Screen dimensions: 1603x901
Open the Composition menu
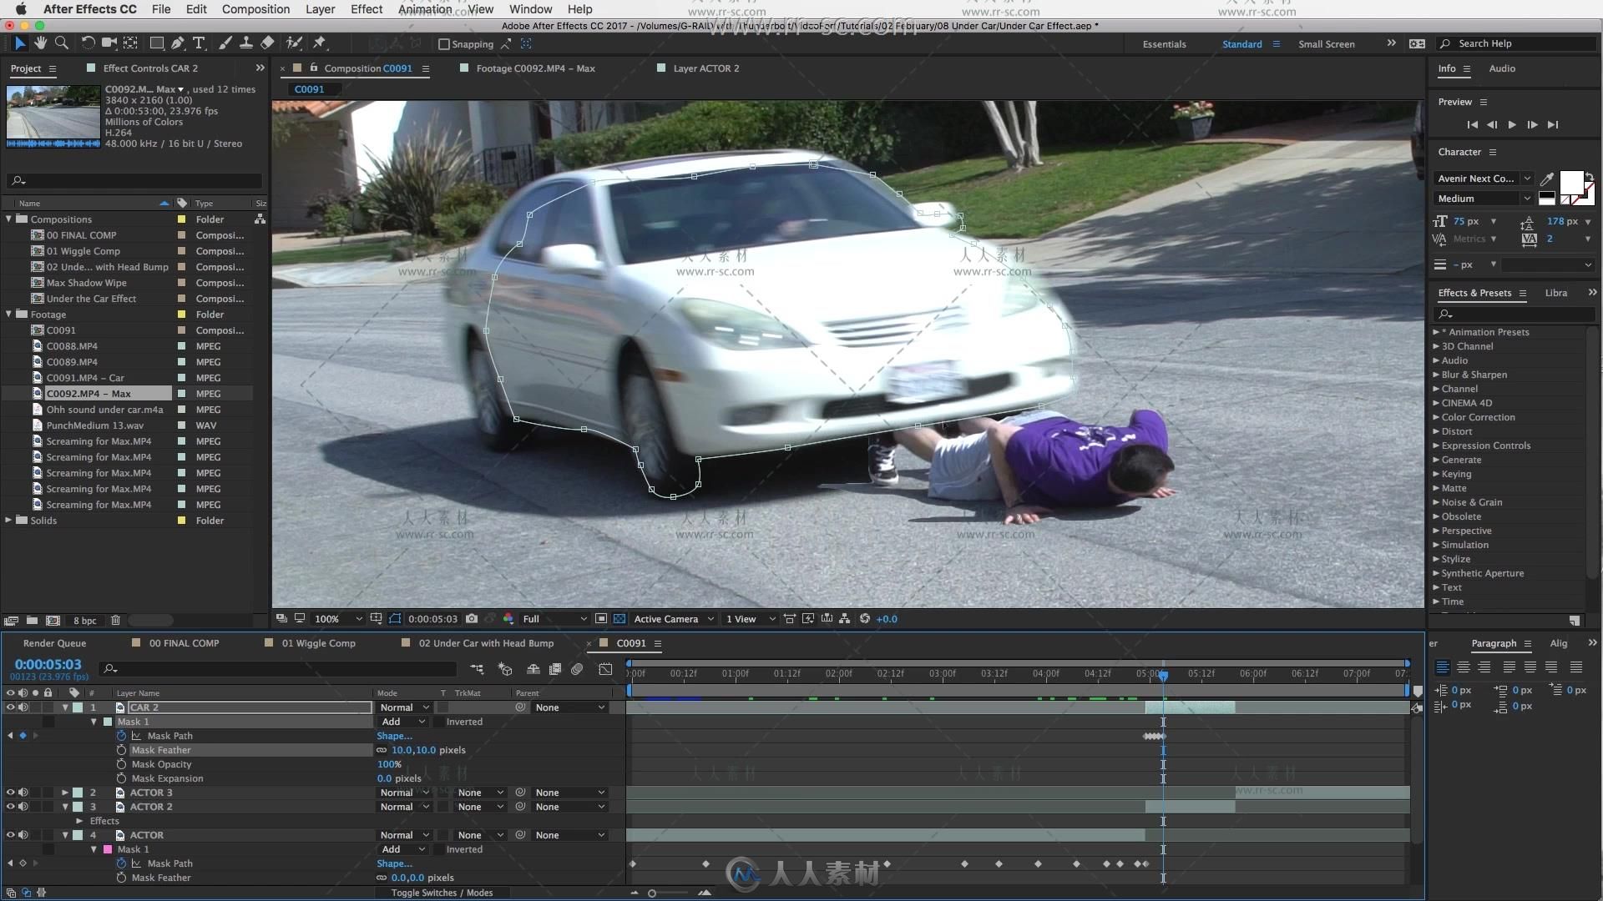click(255, 9)
